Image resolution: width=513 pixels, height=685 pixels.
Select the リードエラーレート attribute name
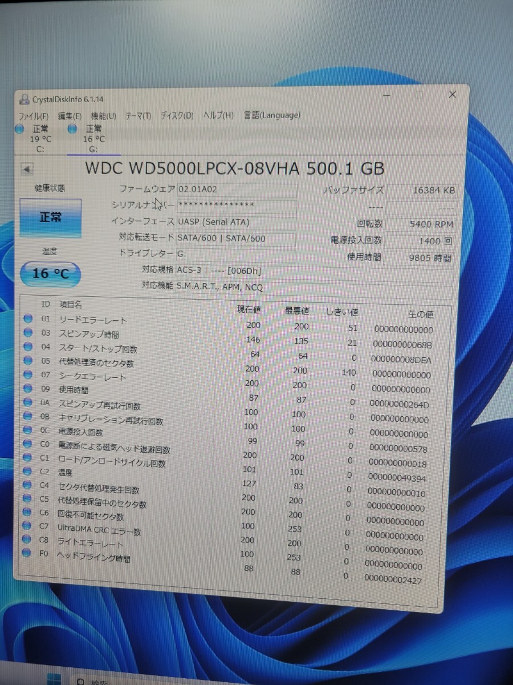click(x=93, y=320)
